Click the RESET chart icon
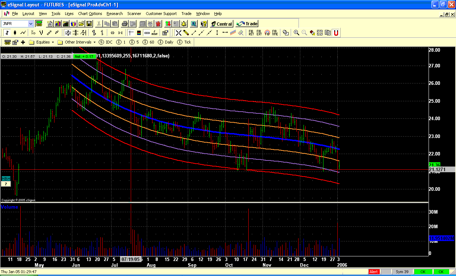The image size is (456, 276). pyautogui.click(x=155, y=33)
